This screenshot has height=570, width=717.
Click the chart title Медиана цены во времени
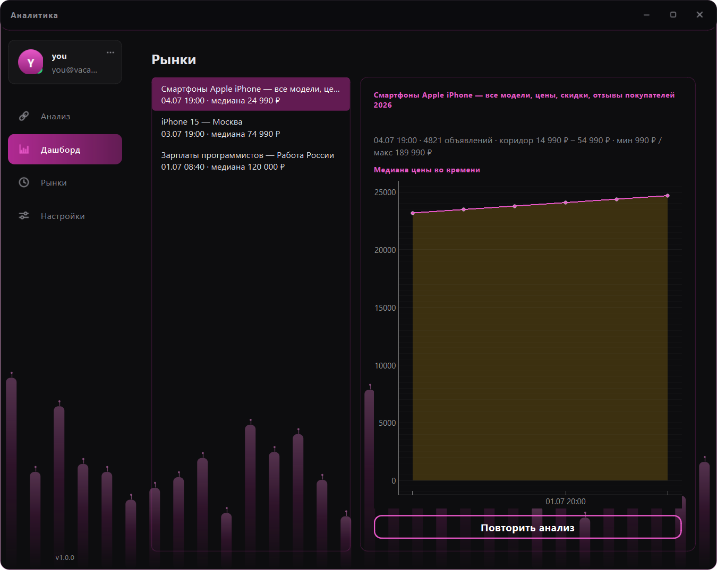coord(426,170)
